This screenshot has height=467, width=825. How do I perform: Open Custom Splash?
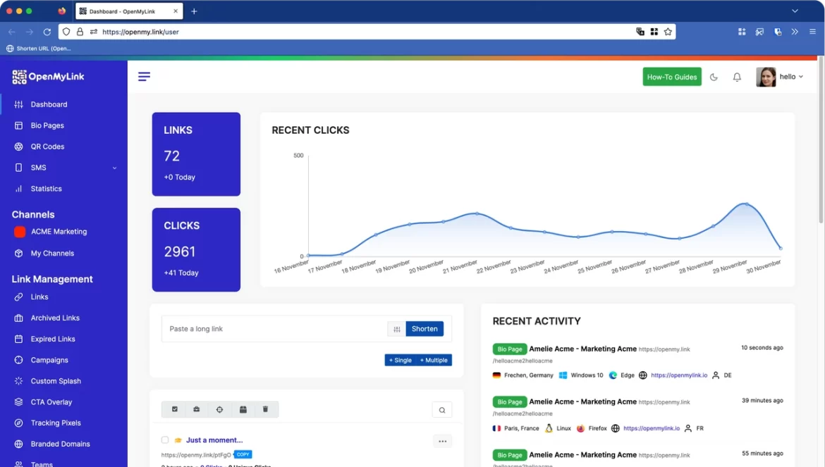click(x=55, y=381)
